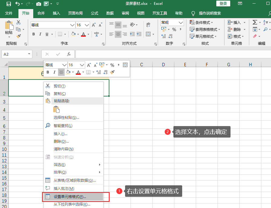
Task: Click the red font color button in ribbon
Action: [83, 34]
